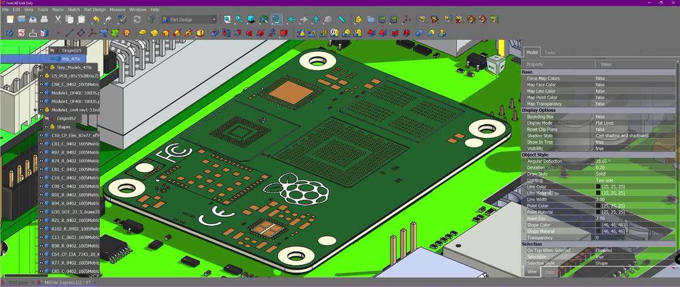The height and width of the screenshot is (287, 680).
Task: Toggle visibility eye of R102_R_0402 item
Action: coord(41,229)
